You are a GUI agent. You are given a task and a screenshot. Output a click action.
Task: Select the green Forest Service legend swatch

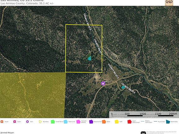pyautogui.click(x=53, y=122)
